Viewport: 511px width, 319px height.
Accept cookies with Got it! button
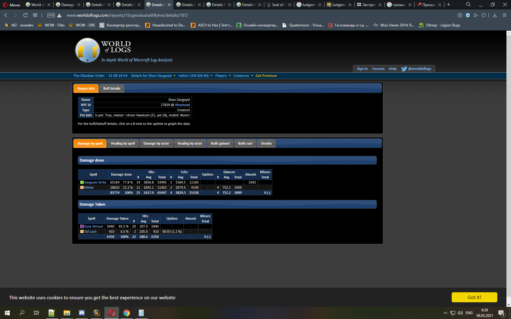point(474,297)
